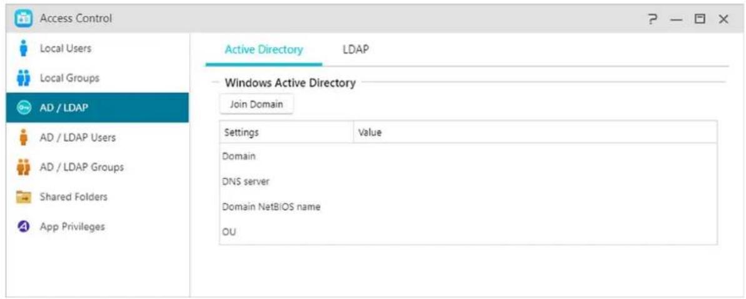Click the AD / LDAP Groups orange icon
746x299 pixels.
click(x=24, y=167)
